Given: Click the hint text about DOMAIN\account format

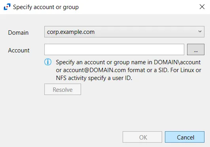Looking at the screenshot, I should coord(129,70).
